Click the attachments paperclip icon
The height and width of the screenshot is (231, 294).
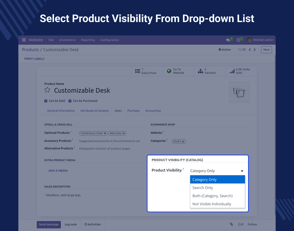[231, 224]
